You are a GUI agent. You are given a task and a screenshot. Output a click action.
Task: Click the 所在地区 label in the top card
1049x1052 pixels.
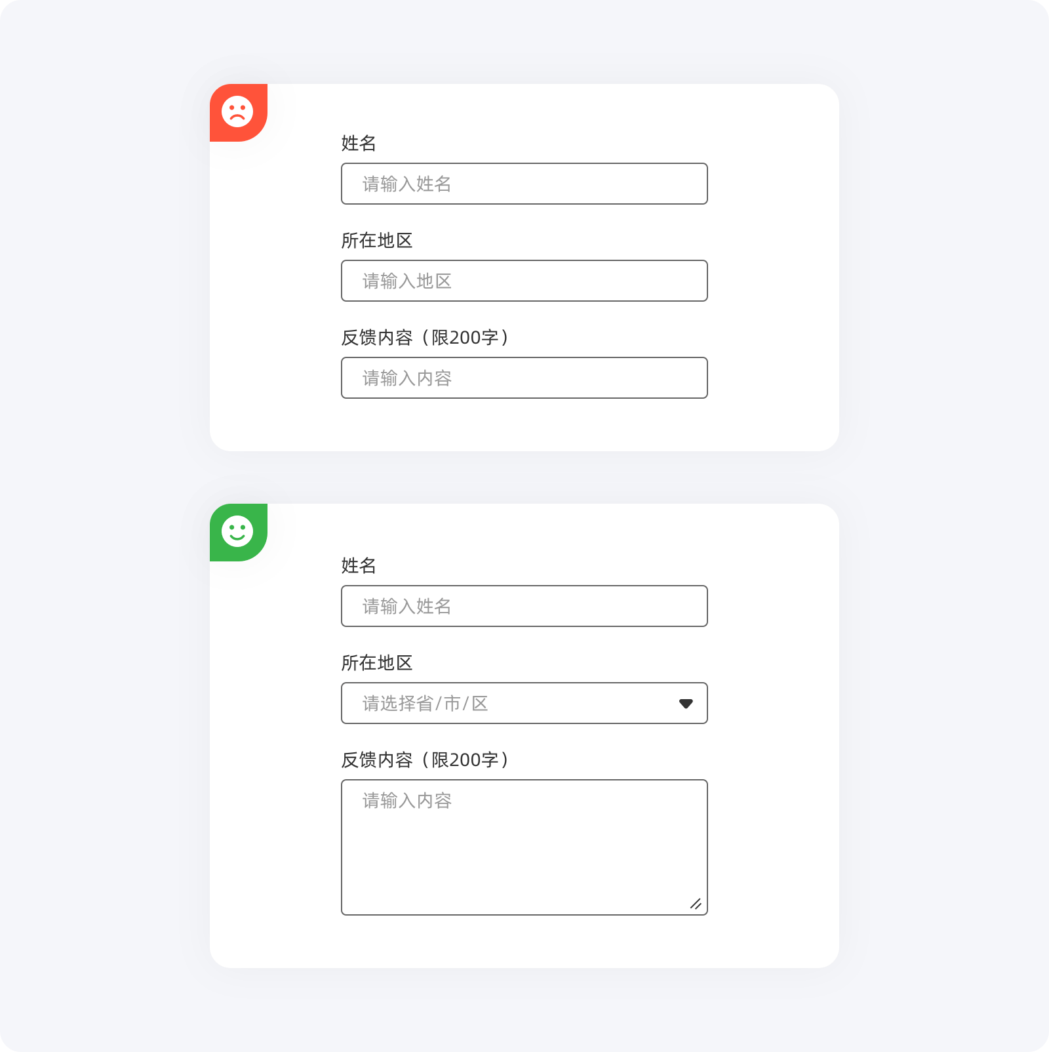click(x=377, y=240)
